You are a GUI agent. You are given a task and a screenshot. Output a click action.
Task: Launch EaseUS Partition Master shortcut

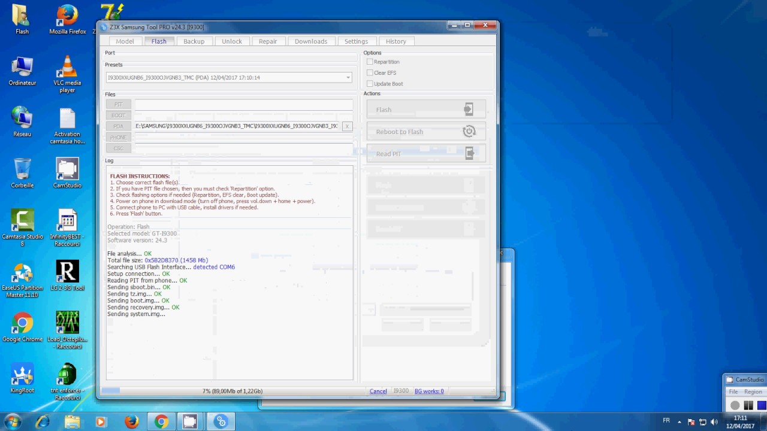pos(22,280)
